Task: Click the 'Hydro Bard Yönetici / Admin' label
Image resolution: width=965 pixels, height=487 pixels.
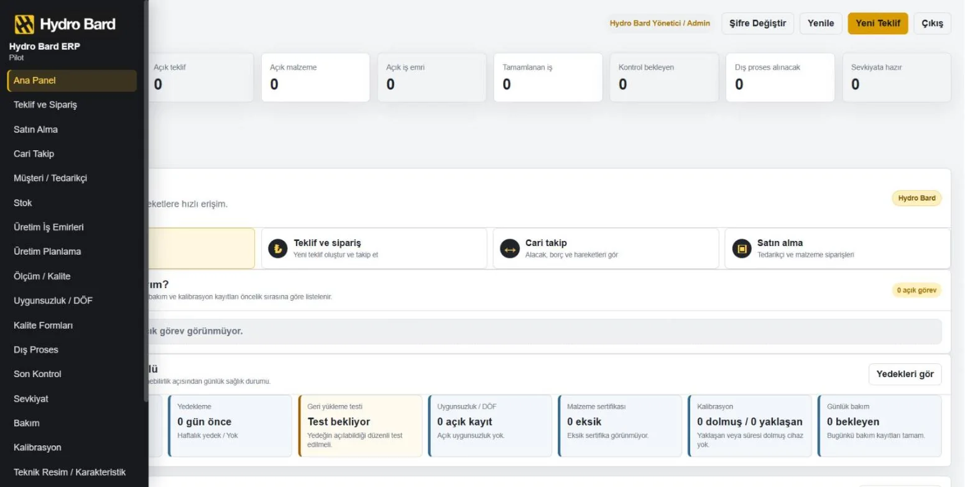Action: 660,24
